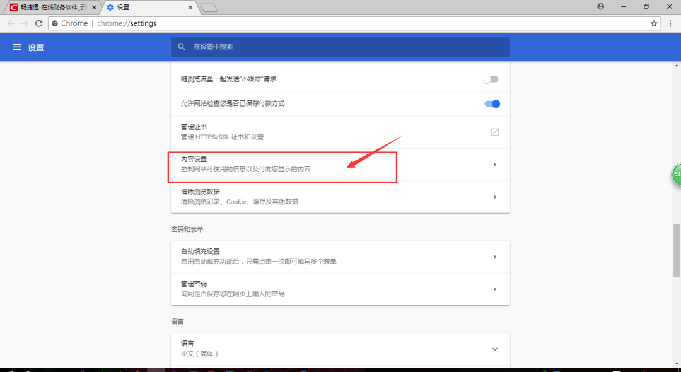
Task: Click 语言 中文（简体）row
Action: [340, 349]
